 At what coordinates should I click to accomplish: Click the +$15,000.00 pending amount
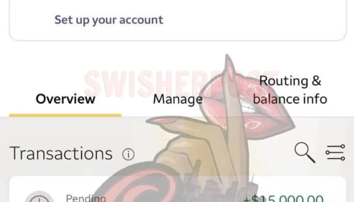[283, 198]
